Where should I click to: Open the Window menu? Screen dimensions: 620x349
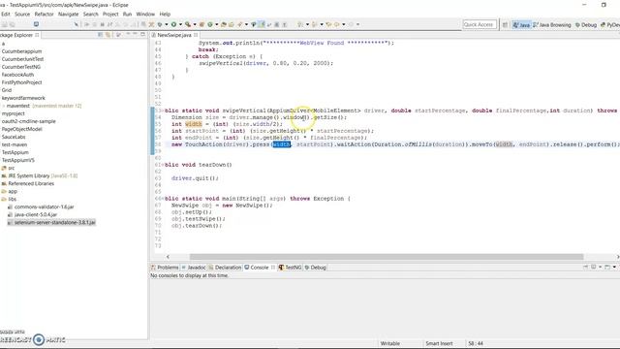(145, 14)
